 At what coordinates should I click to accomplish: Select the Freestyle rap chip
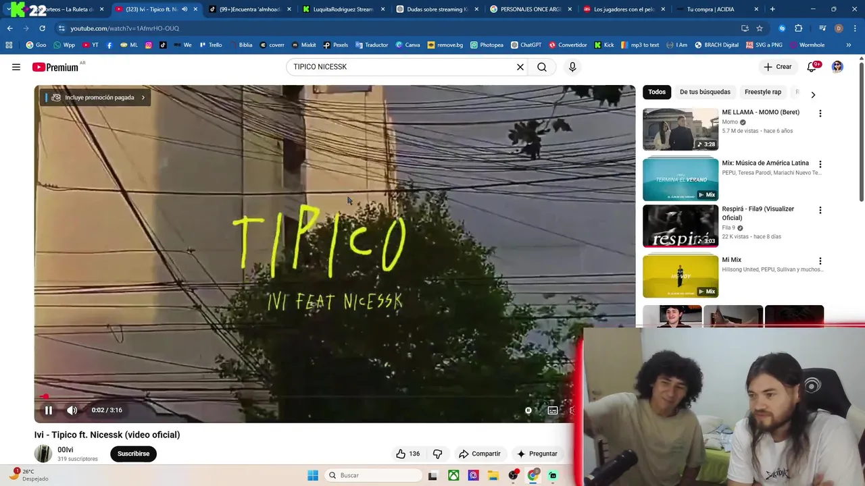763,92
